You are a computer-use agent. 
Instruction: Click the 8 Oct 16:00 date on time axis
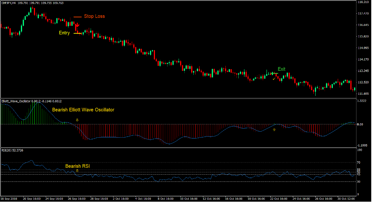pos(166,199)
